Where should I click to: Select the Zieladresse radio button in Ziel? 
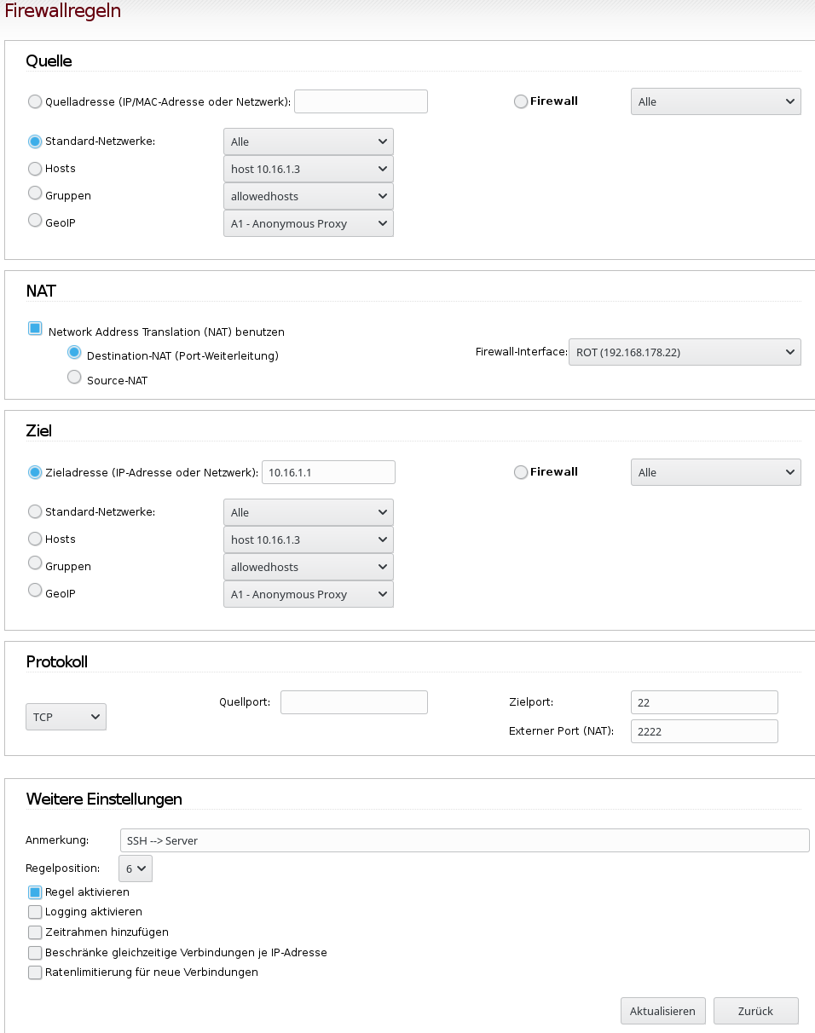(x=35, y=472)
